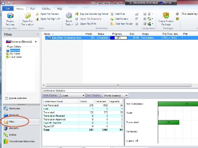Viewport: 198px width, 148px height.
Task: Open the Project Settings icon
Action: coord(10,15)
